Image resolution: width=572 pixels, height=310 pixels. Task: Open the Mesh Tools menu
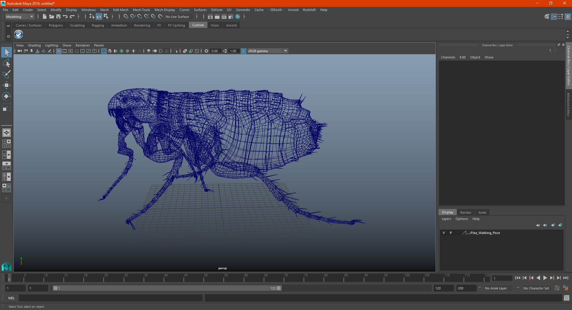141,10
